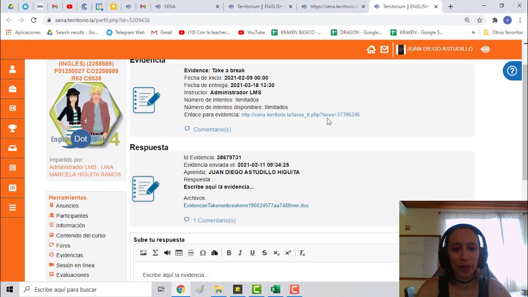528x297 pixels.
Task: Insert a table in the response editor
Action: coord(179,253)
